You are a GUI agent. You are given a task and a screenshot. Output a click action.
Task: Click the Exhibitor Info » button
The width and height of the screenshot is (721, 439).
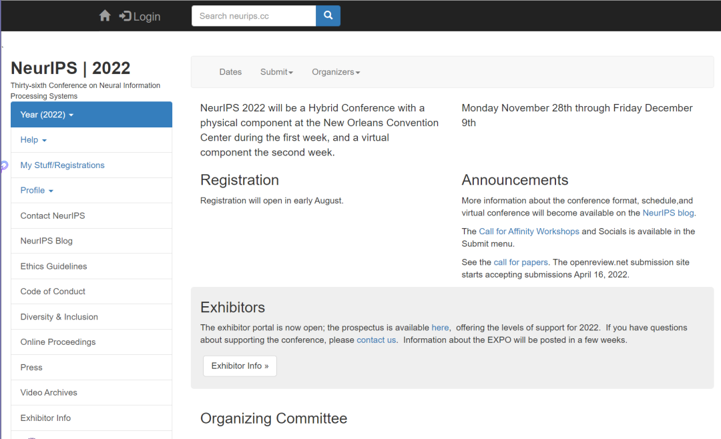click(x=240, y=366)
